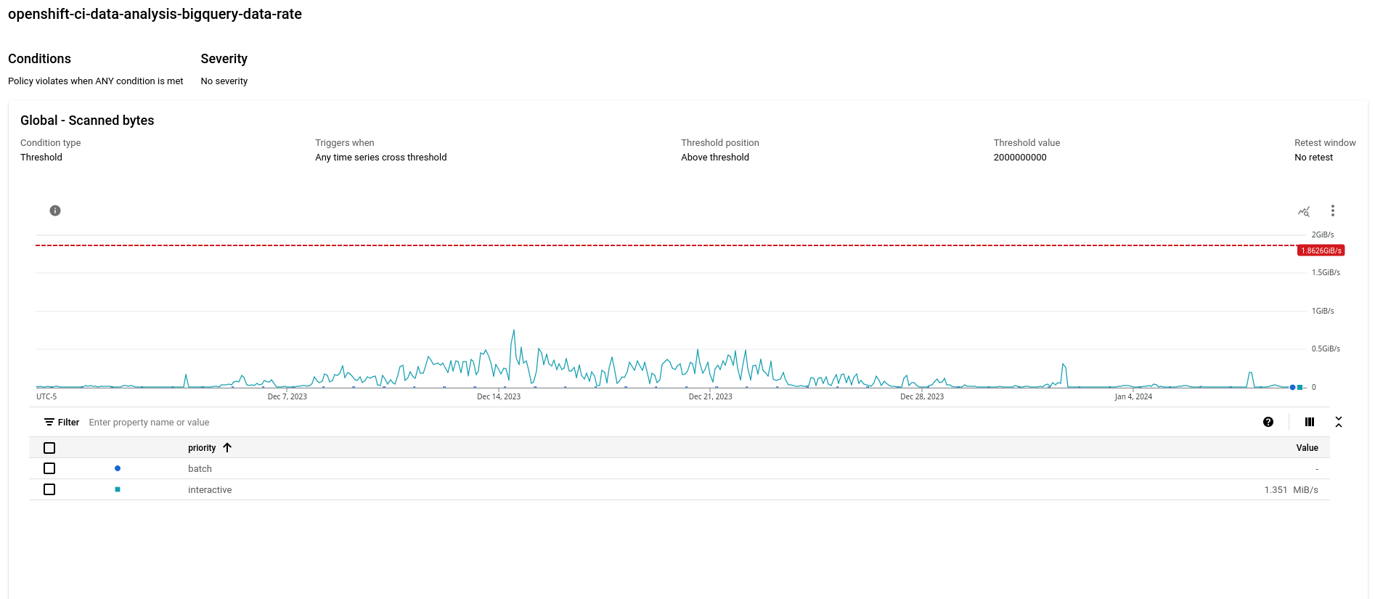Open the column display options icon
This screenshot has width=1375, height=599.
1310,422
